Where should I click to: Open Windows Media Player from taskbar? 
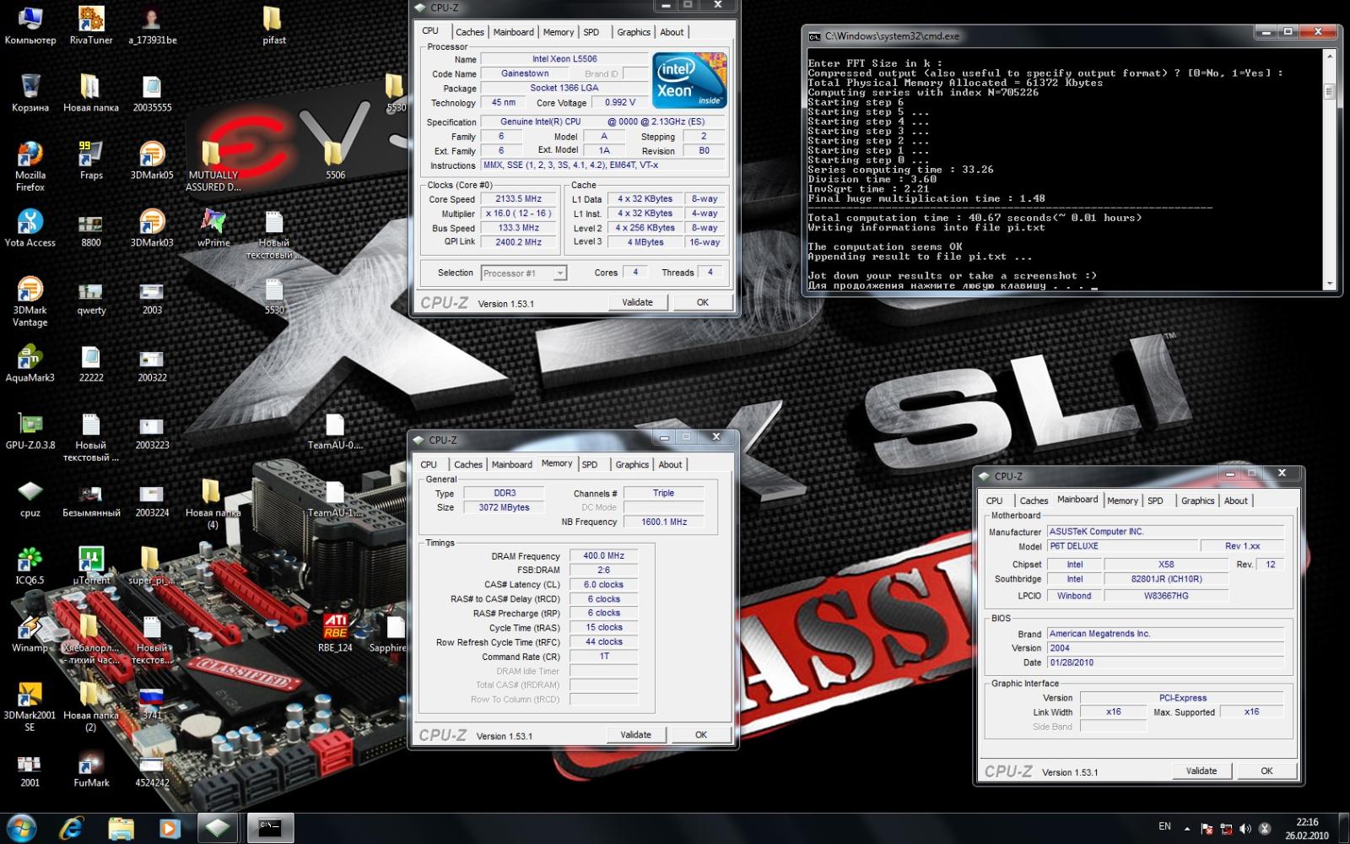point(170,828)
